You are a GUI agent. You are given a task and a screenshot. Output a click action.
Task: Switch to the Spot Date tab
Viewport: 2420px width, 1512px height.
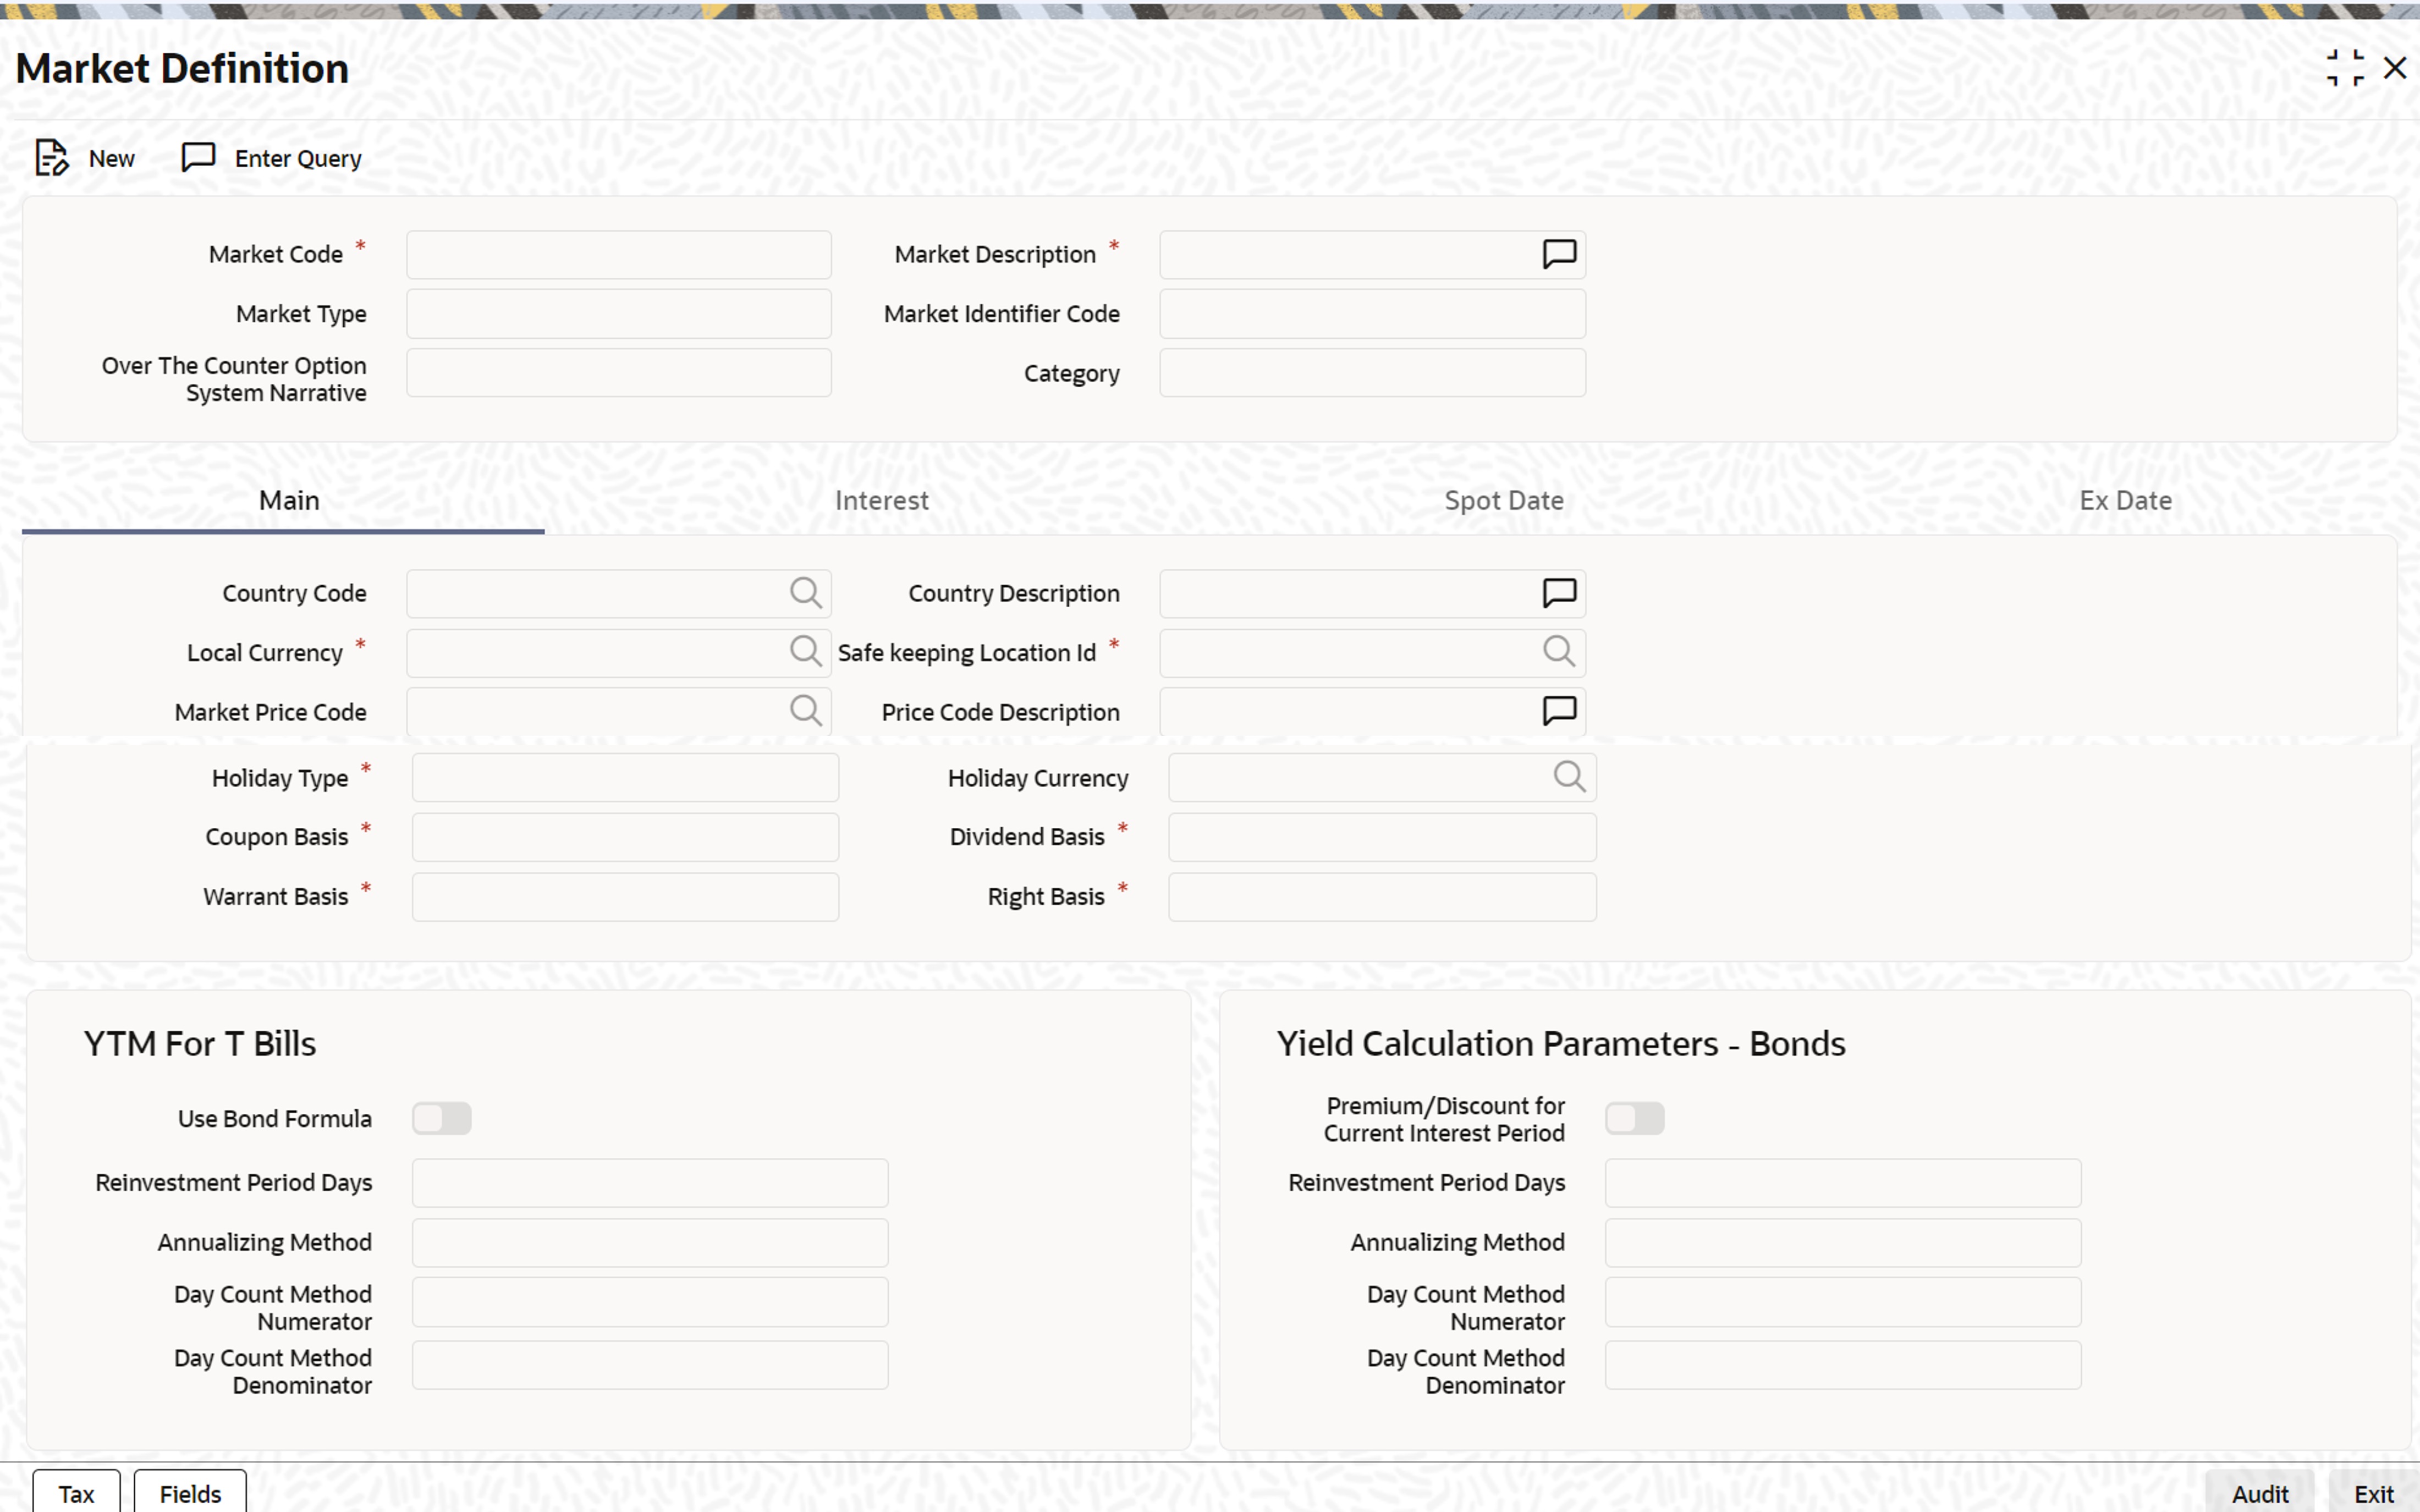pyautogui.click(x=1504, y=500)
